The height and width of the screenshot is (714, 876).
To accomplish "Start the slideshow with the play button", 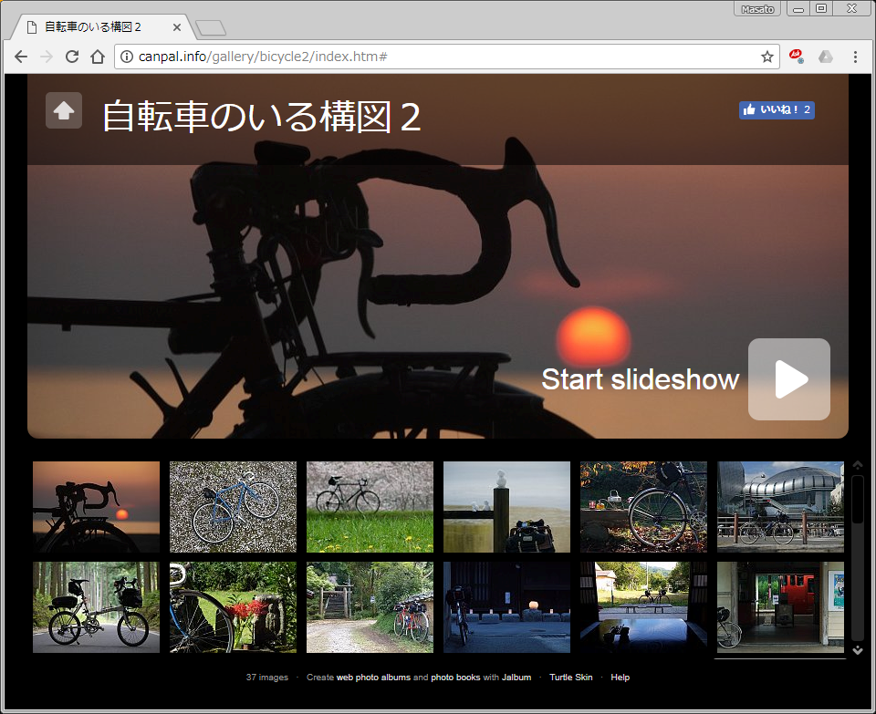I will (788, 379).
